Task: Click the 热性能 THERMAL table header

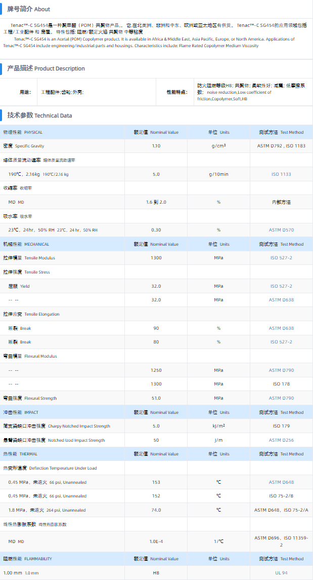Action: (x=21, y=454)
